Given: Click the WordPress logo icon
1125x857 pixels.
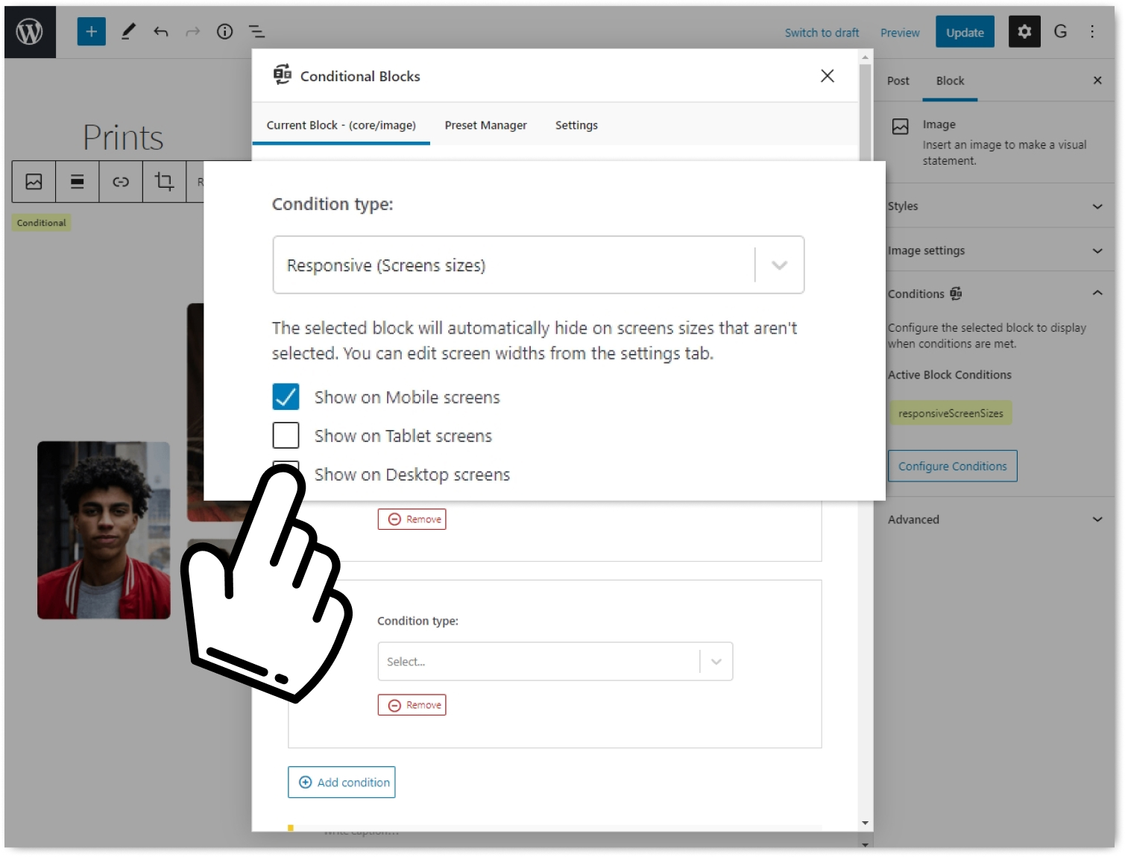Looking at the screenshot, I should (30, 32).
